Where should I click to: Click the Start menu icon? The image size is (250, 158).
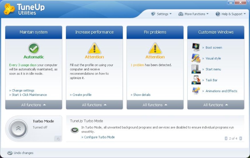[196, 69]
